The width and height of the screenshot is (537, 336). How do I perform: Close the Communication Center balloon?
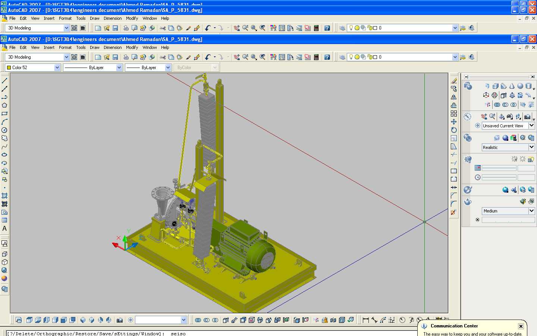tap(521, 326)
